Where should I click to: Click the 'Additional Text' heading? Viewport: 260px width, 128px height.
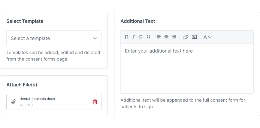click(x=138, y=21)
